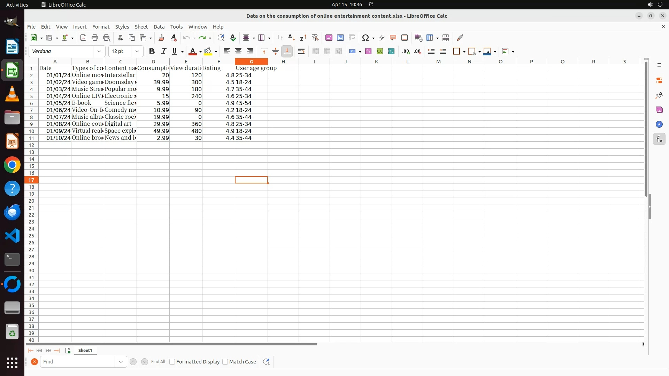
Task: Expand the Find field history dropdown
Action: [121, 362]
